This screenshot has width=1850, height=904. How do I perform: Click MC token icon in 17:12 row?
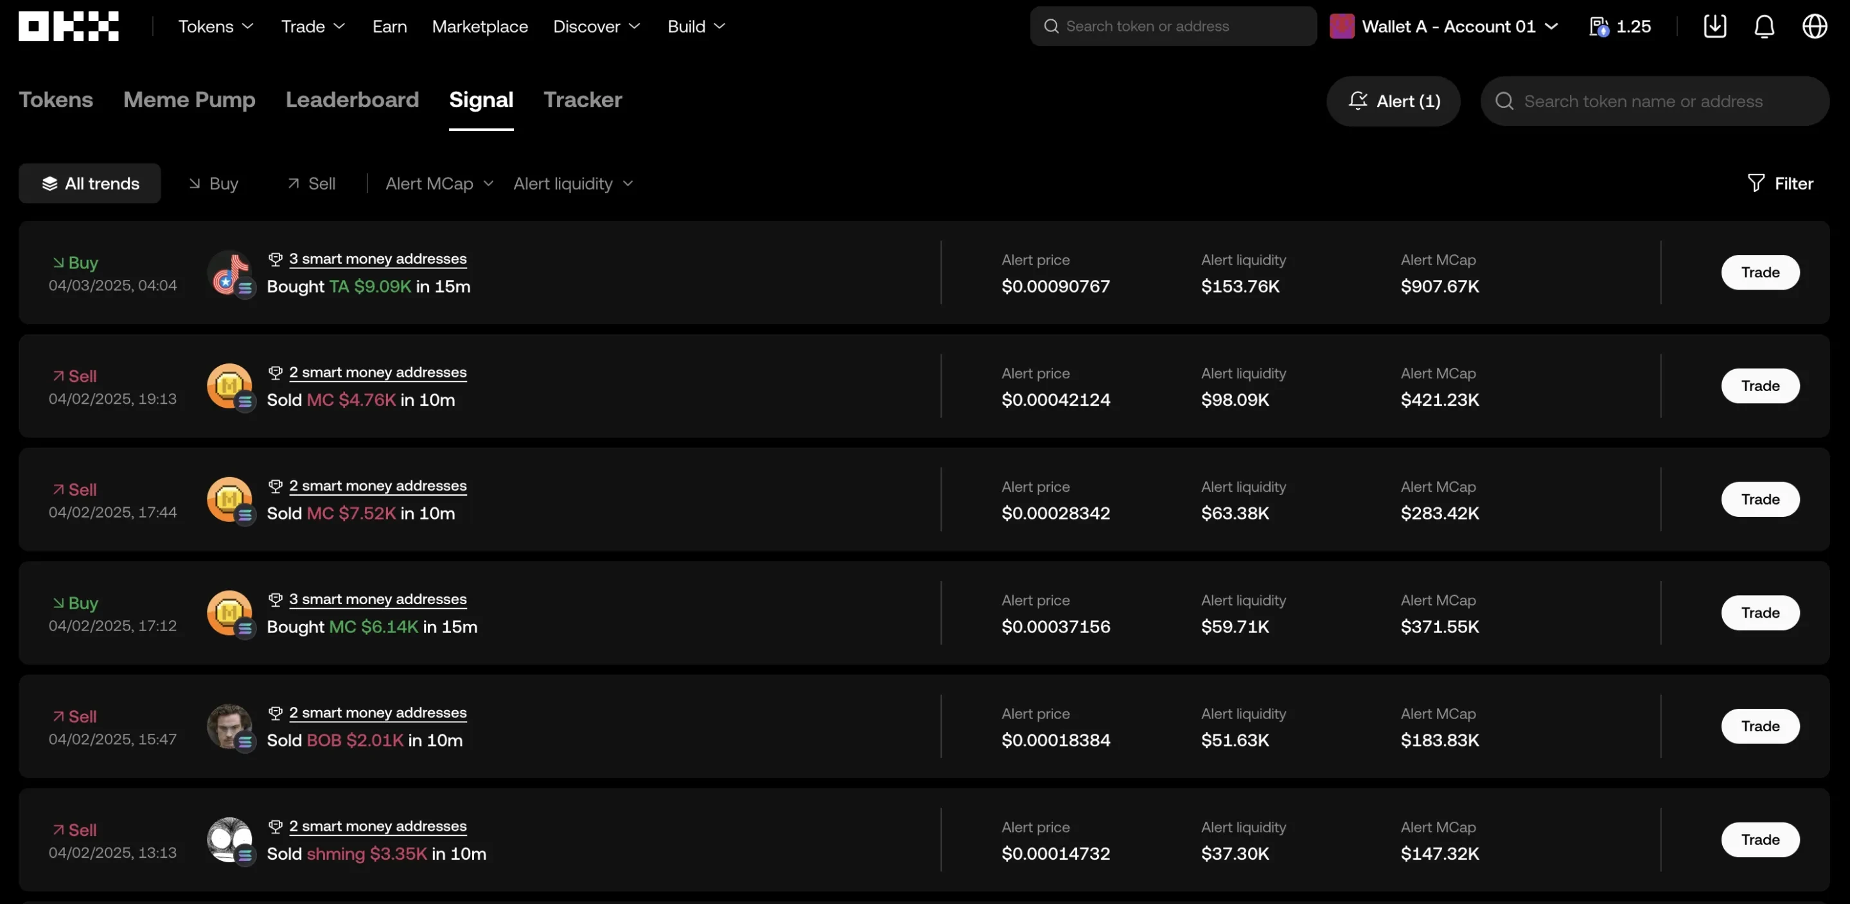point(230,613)
